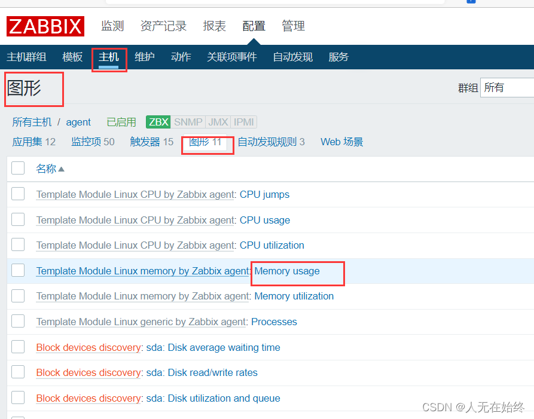
Task: Toggle the select-all checkbox in header
Action: 18,168
